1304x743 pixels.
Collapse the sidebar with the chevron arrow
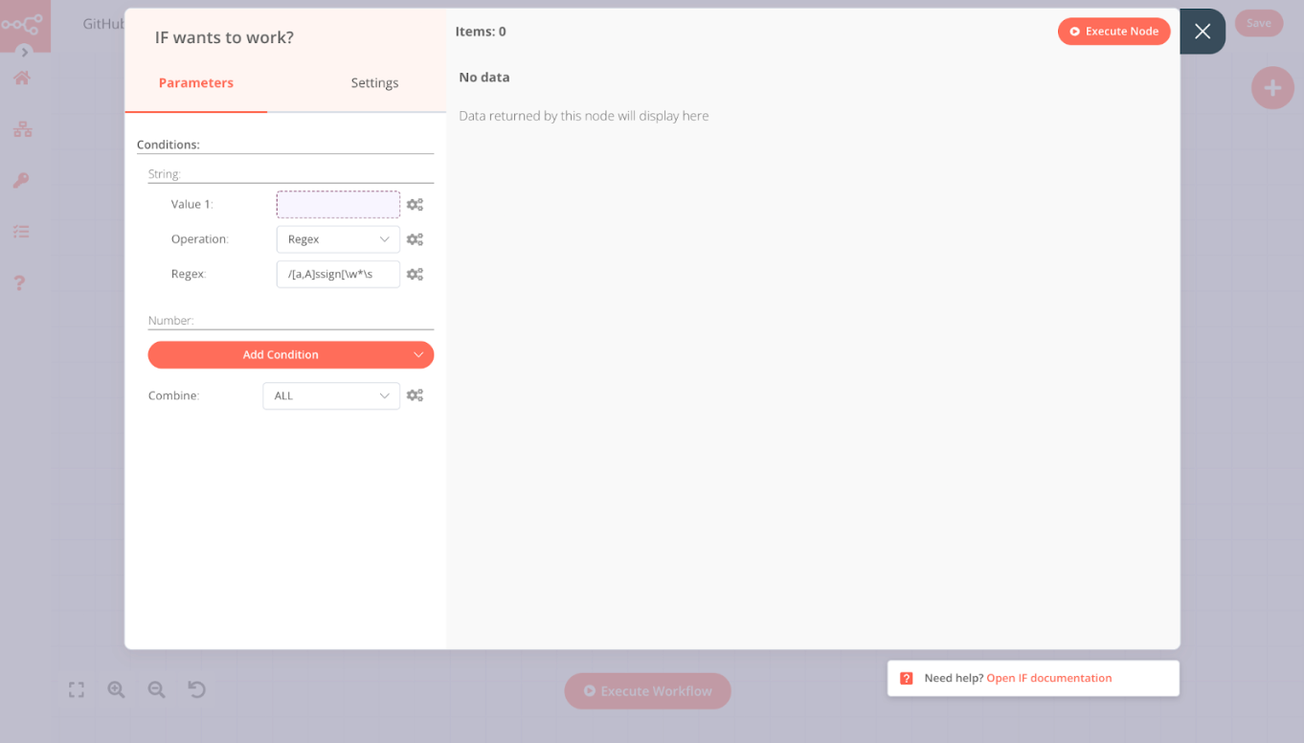tap(26, 53)
